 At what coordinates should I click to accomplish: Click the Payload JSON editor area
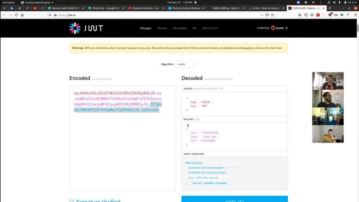[x=234, y=136]
